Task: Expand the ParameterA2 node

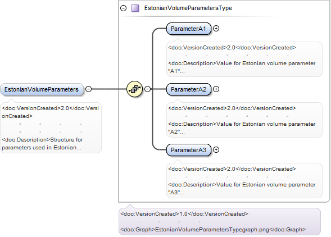Action: (x=216, y=89)
